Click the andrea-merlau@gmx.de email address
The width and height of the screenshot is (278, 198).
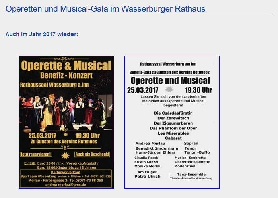point(65,185)
